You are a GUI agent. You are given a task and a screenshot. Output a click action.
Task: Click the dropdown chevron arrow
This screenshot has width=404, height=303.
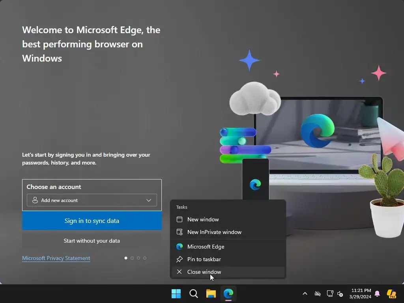[149, 200]
